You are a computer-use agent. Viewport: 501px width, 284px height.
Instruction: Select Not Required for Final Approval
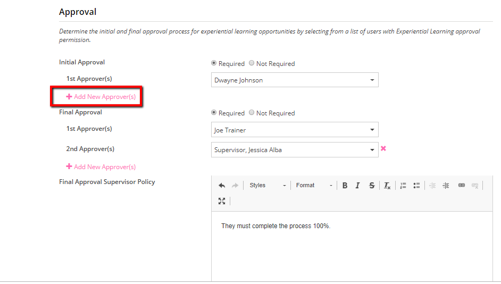(x=252, y=113)
